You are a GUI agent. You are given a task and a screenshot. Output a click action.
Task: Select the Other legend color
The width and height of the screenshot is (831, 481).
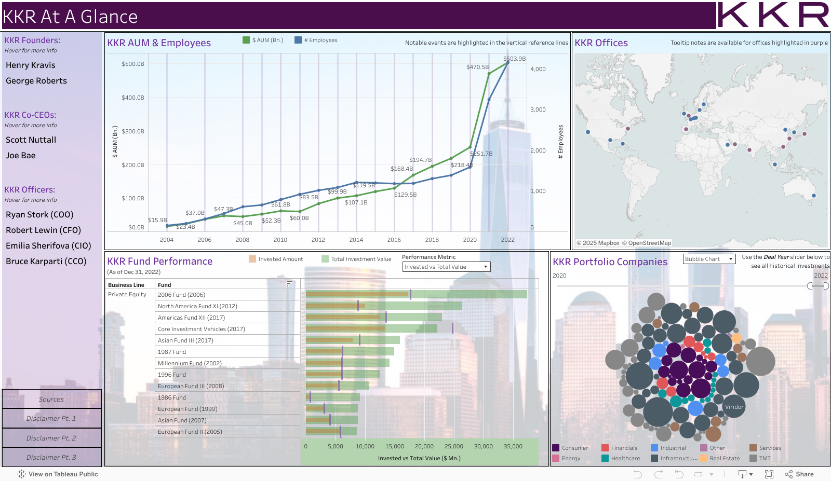704,448
